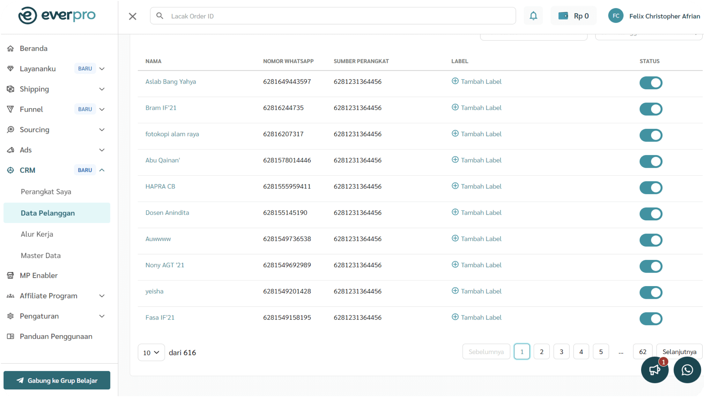Viewport: 704px width, 399px height.
Task: Open Alur Kerja menu item
Action: [37, 234]
